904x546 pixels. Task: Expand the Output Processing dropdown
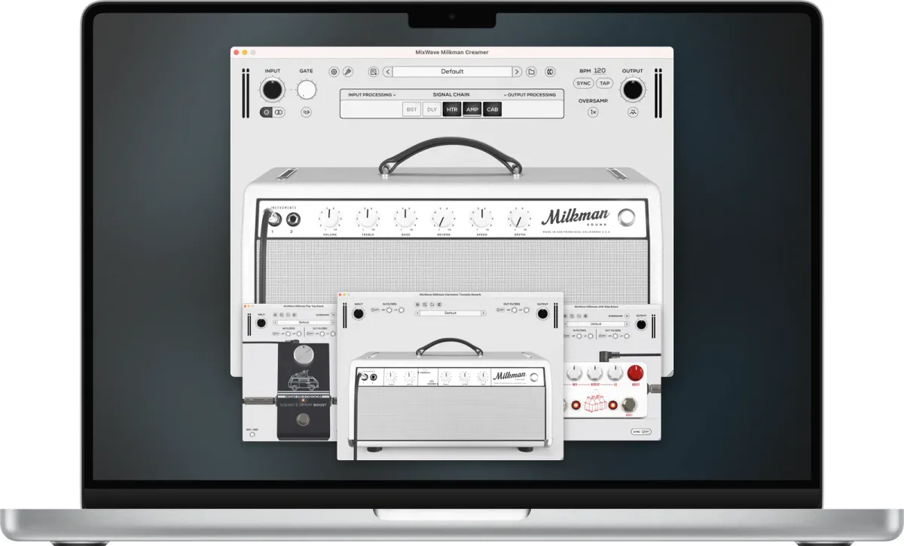click(530, 95)
